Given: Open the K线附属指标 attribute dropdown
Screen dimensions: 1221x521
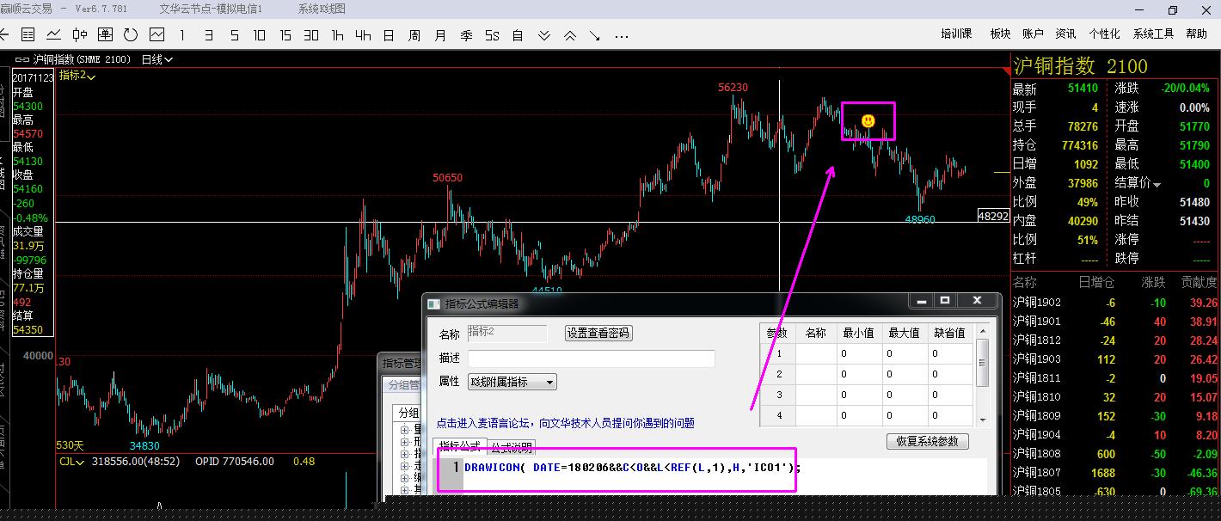Looking at the screenshot, I should pos(512,382).
